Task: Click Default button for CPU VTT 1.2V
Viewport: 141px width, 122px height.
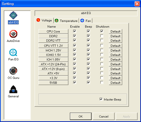Action: coord(115,46)
